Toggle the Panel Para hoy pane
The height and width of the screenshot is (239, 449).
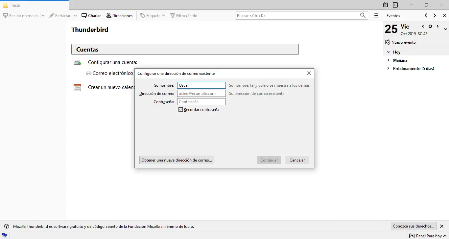428,236
